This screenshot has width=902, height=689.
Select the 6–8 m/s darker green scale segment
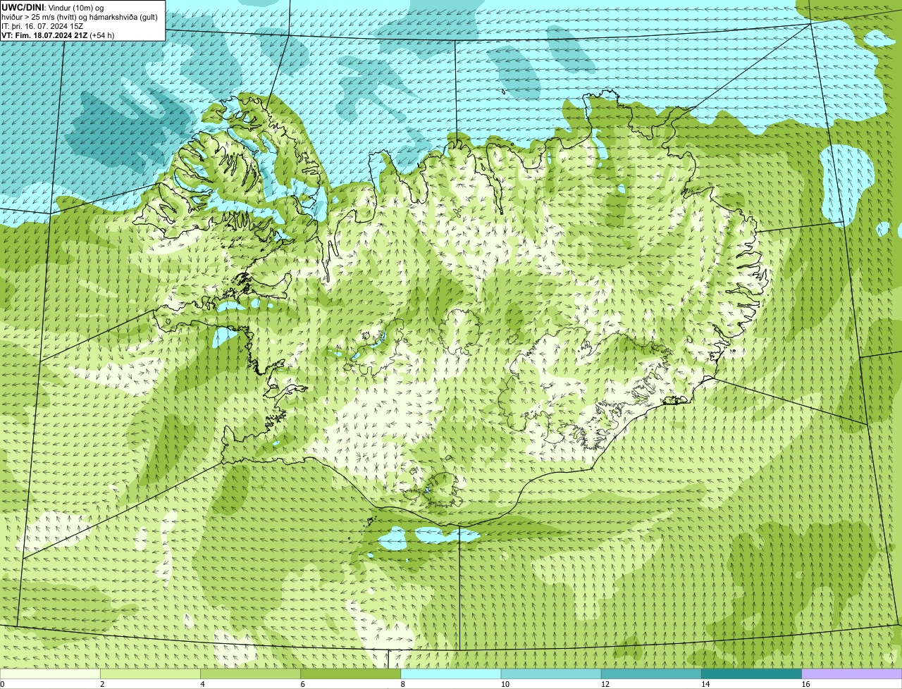point(351,674)
